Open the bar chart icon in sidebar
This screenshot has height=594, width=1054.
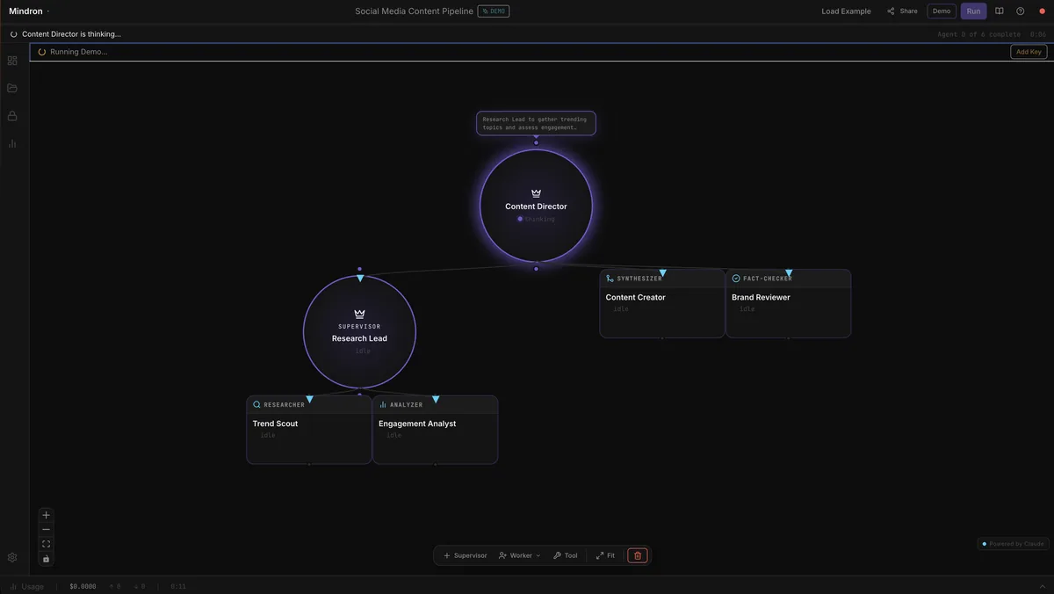[x=12, y=143]
